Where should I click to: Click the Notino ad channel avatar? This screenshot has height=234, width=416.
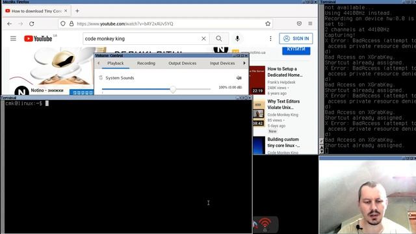coord(21,91)
